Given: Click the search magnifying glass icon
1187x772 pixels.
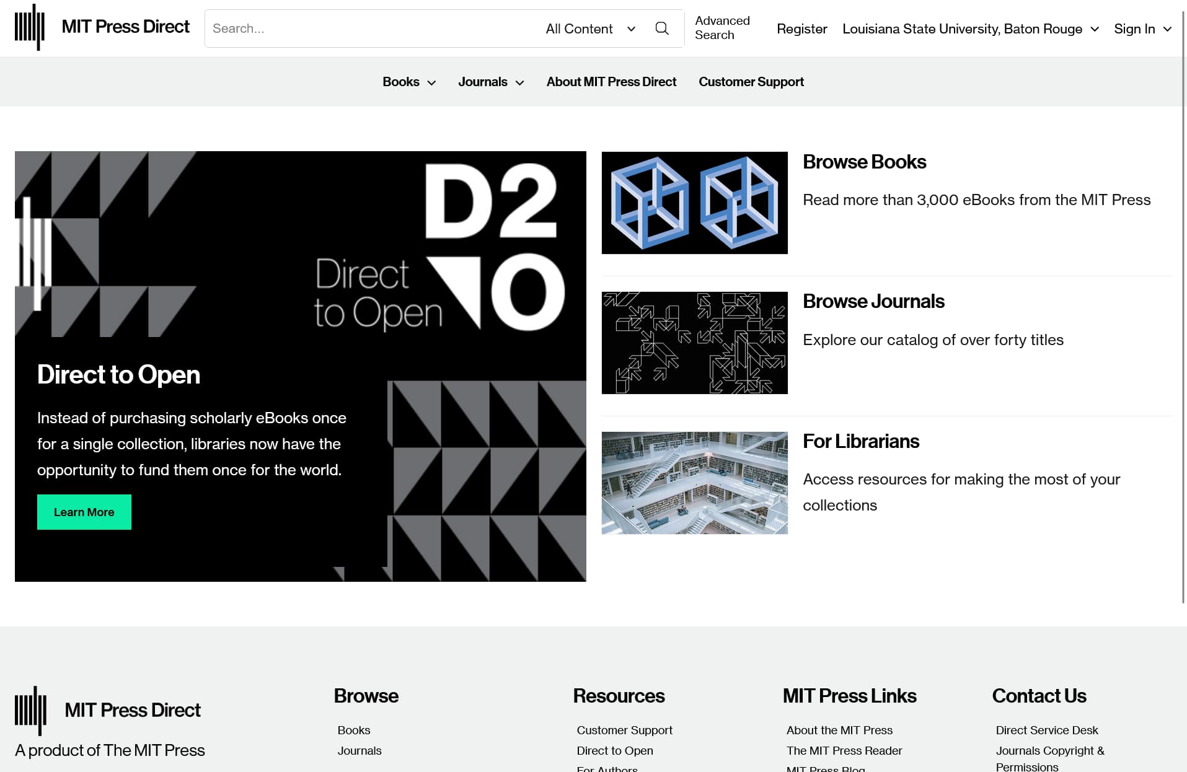Looking at the screenshot, I should pyautogui.click(x=661, y=29).
